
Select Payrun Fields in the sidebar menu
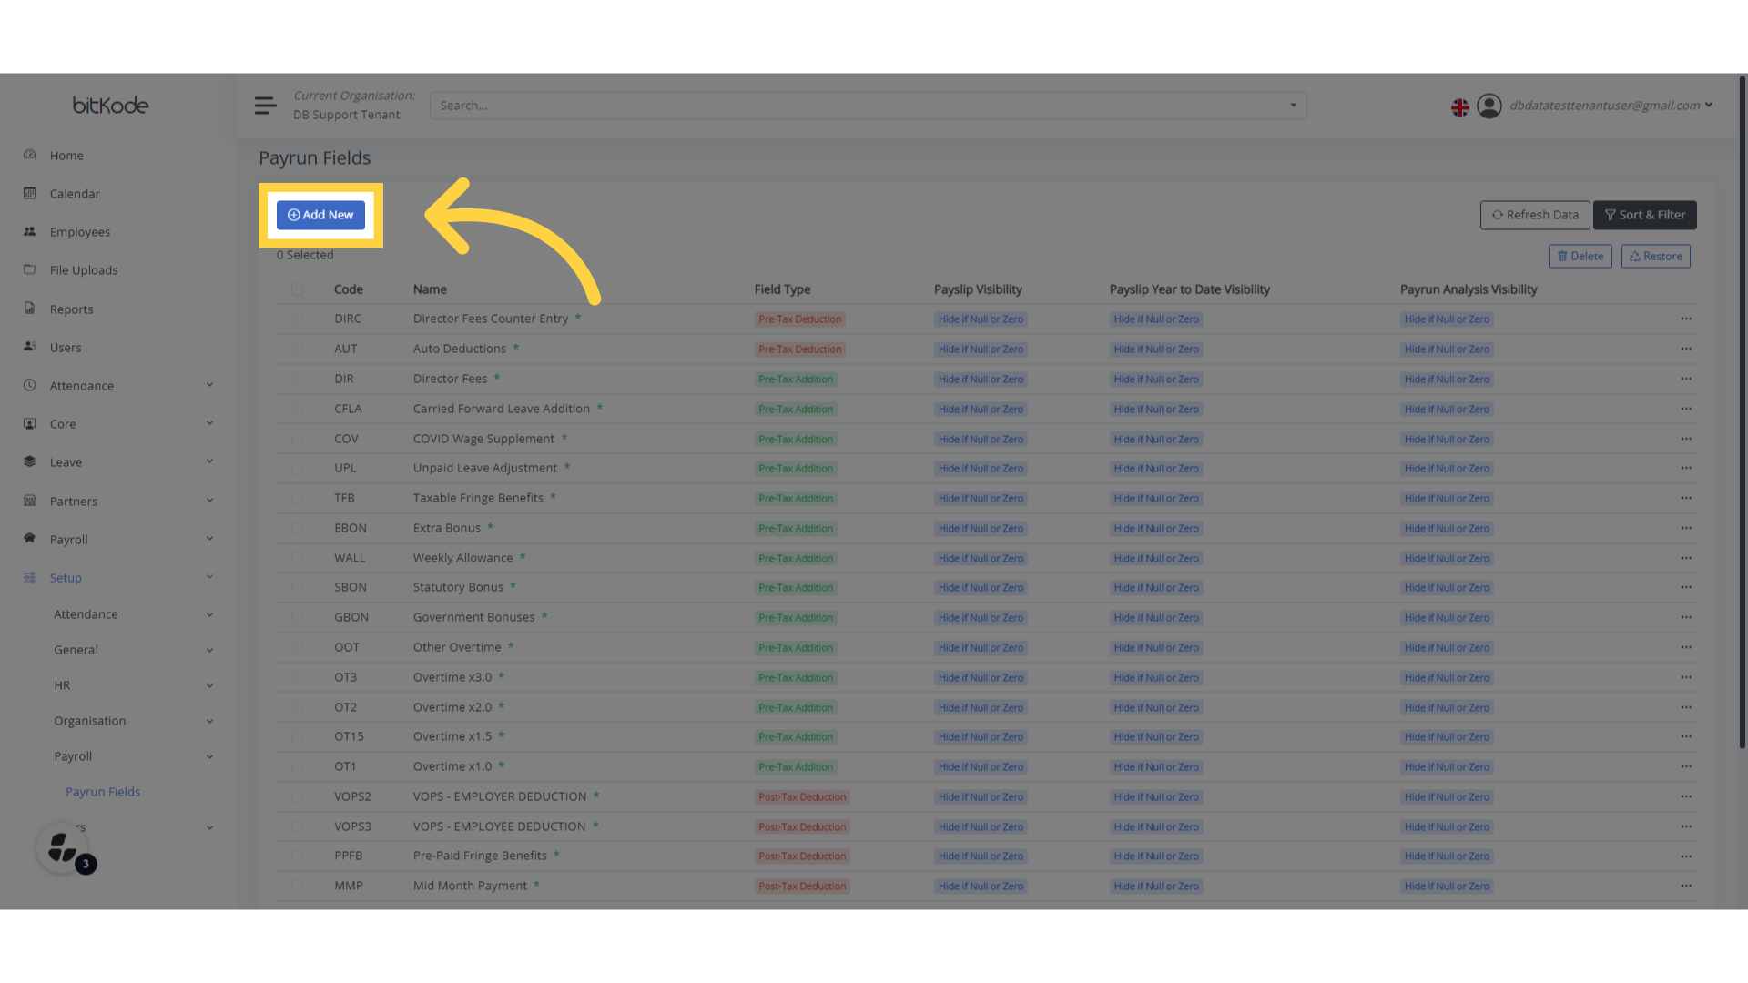(x=103, y=791)
